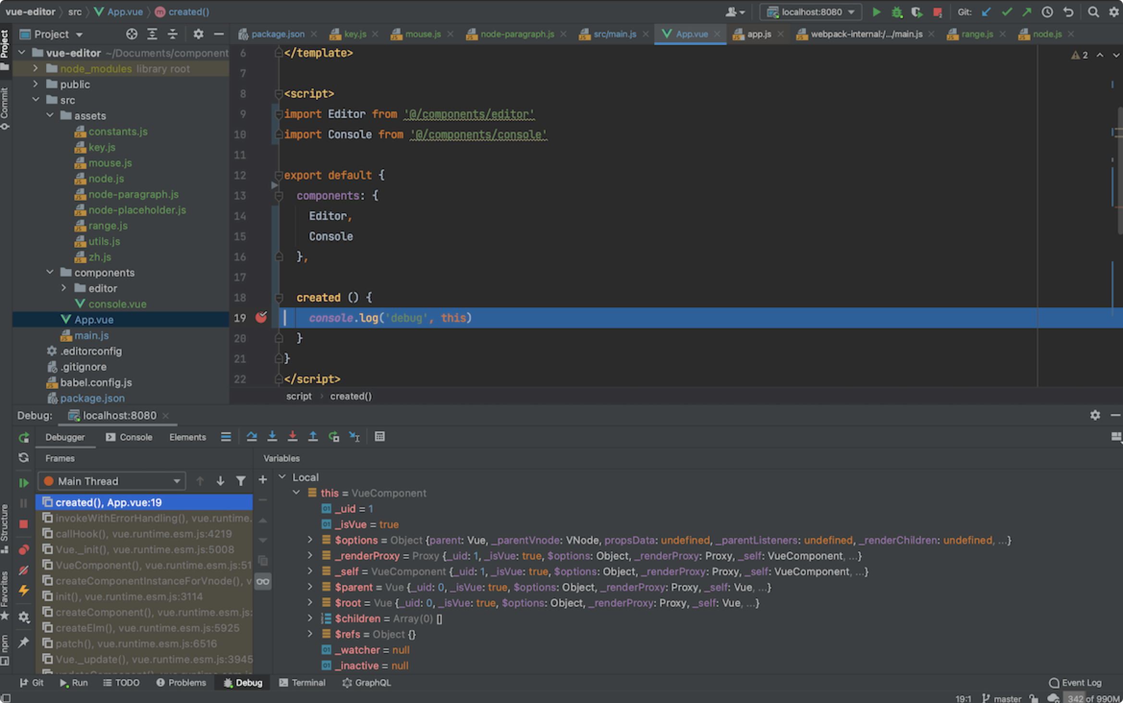Click the Evaluate Expression calculator icon
The height and width of the screenshot is (703, 1123).
coord(379,436)
